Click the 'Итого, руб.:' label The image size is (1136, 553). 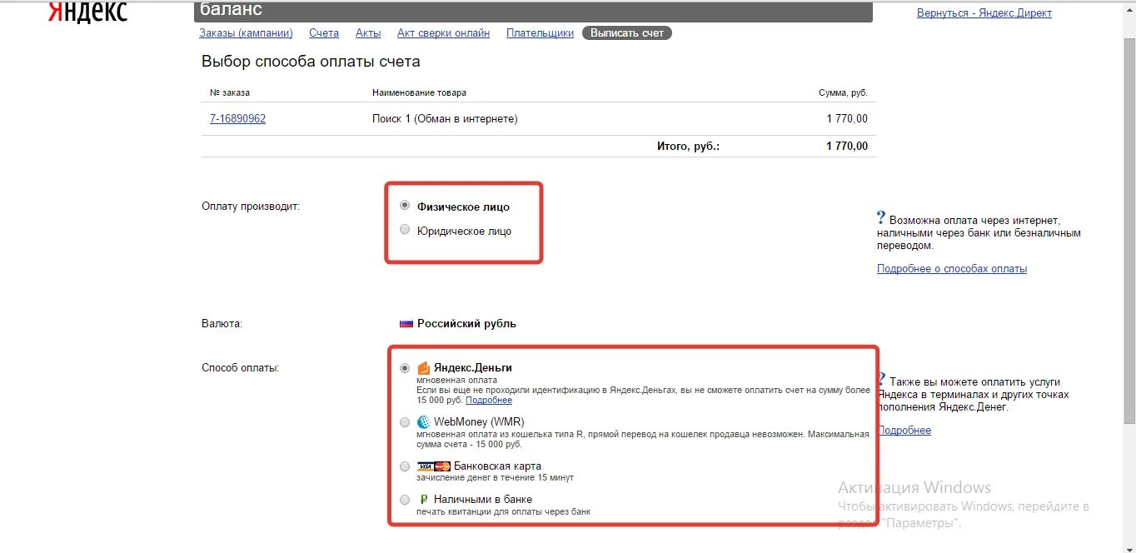[x=688, y=146]
